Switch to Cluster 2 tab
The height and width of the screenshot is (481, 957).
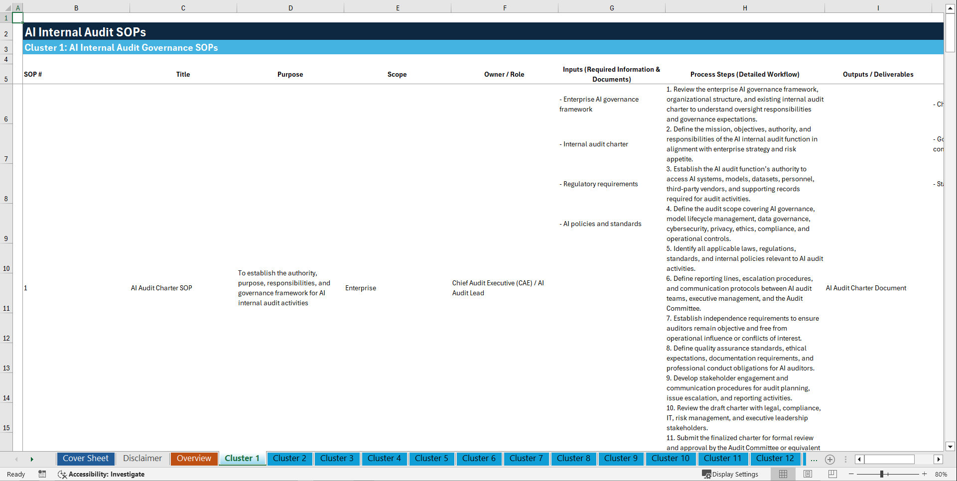pos(289,459)
